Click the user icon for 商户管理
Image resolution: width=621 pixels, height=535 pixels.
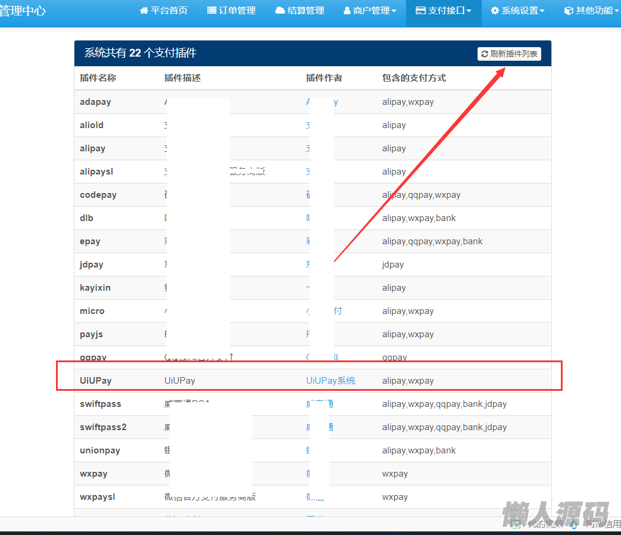(347, 11)
